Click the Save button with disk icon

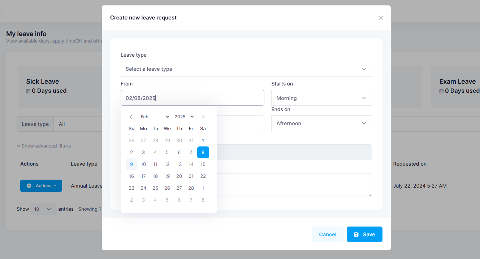pos(364,234)
